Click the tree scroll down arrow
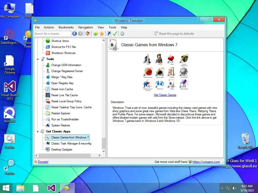 104,151
